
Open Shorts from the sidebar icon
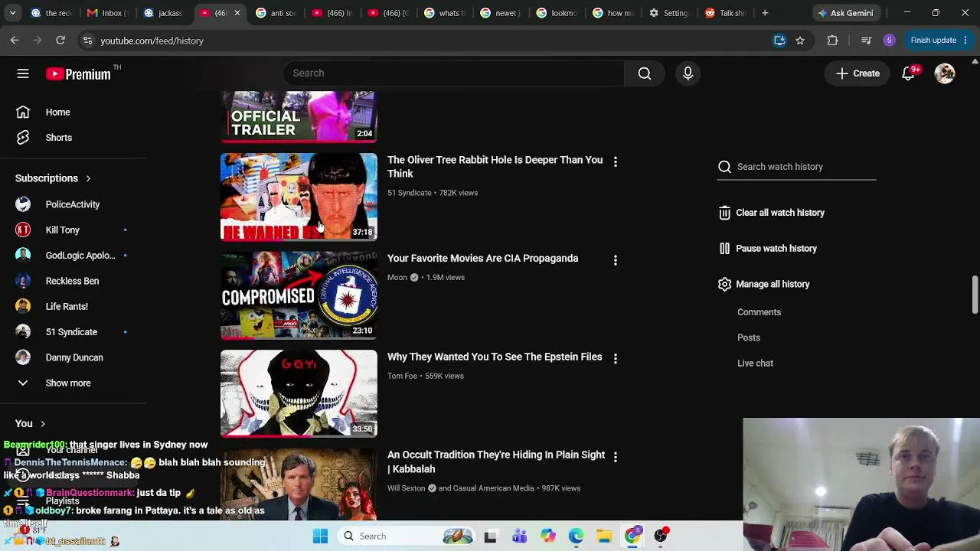coord(23,138)
